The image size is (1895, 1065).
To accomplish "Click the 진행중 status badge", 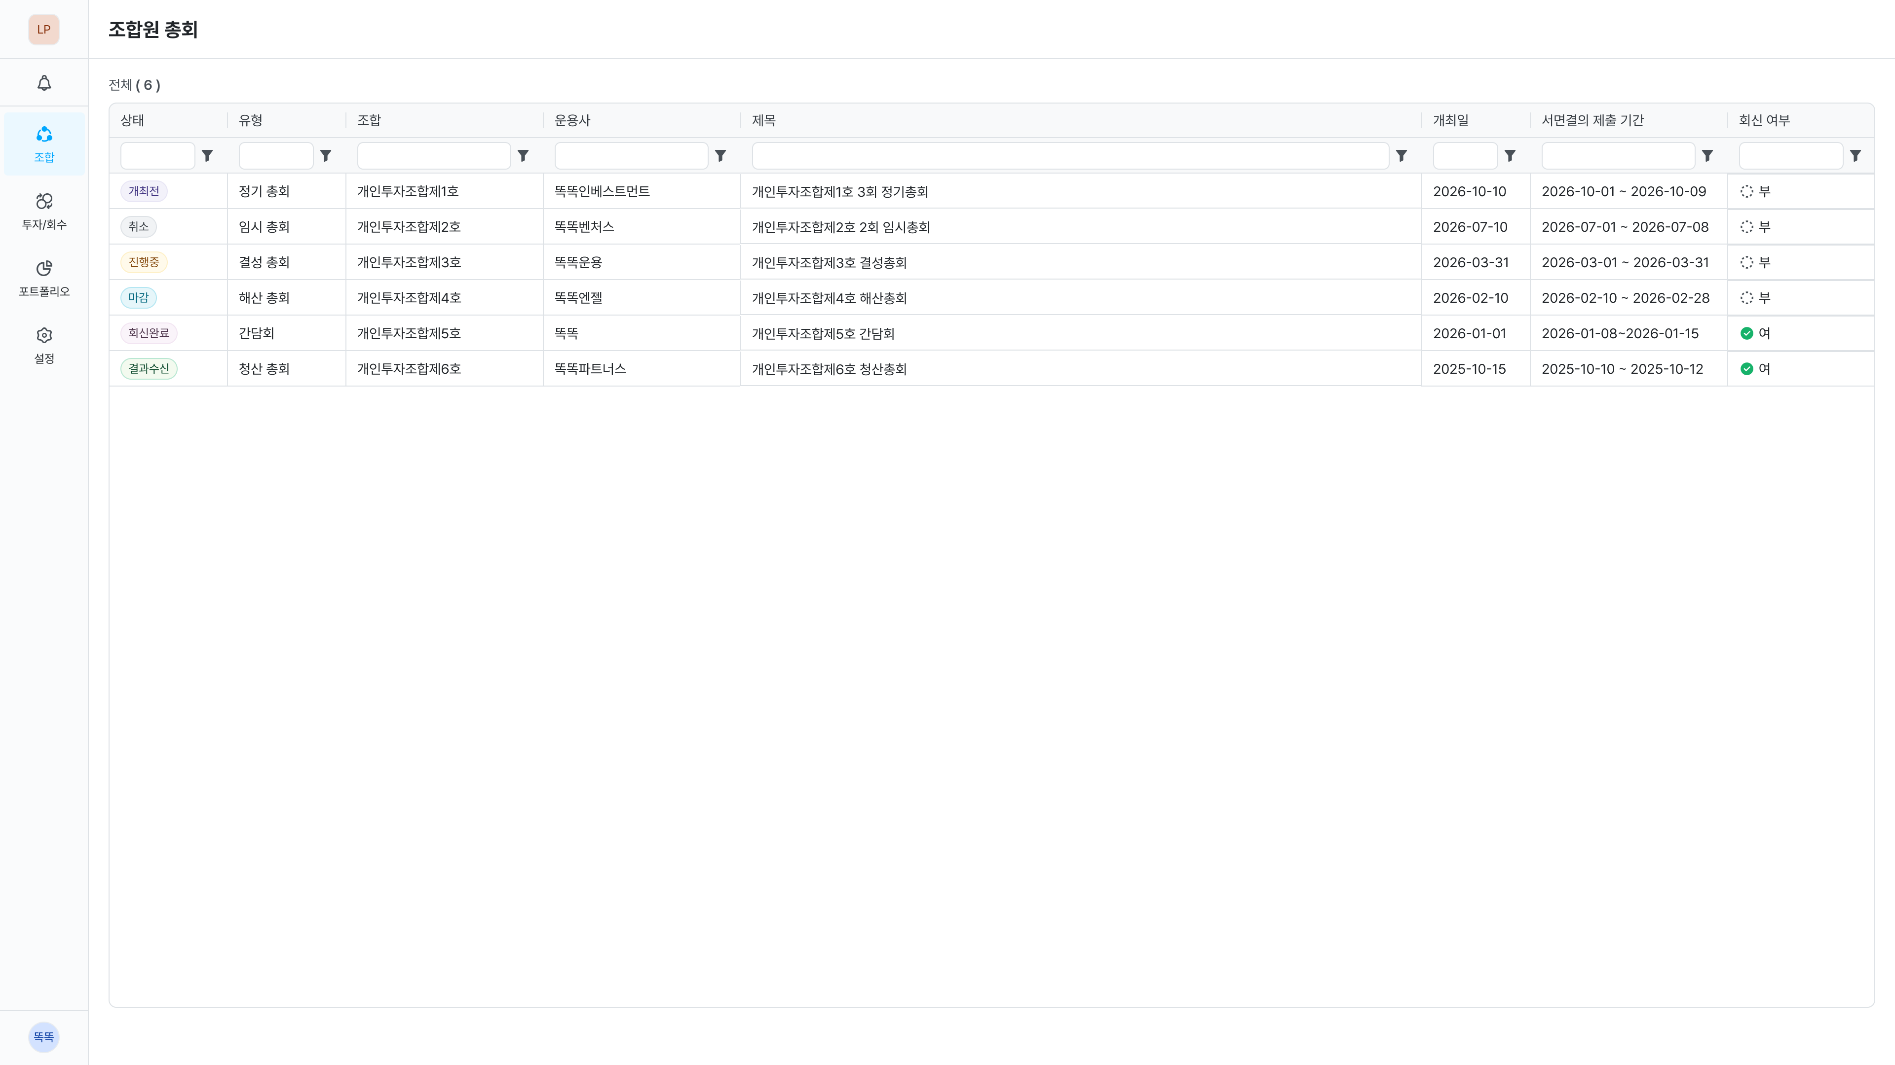I will [x=144, y=262].
